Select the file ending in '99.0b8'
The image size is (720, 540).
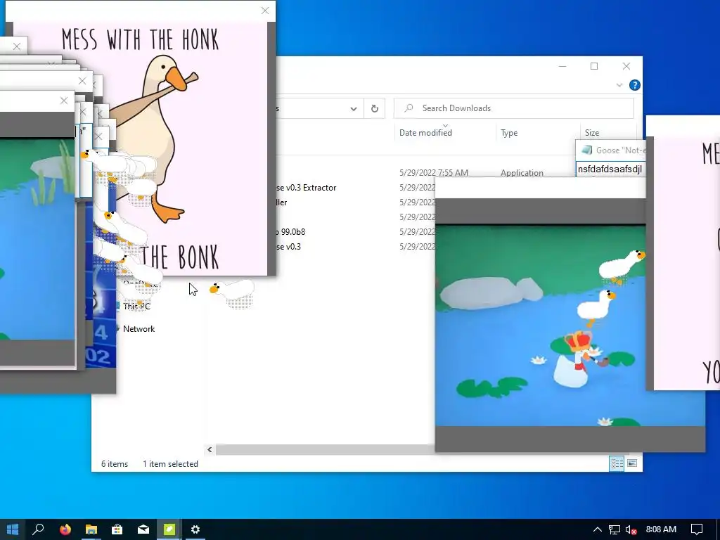[x=290, y=232]
